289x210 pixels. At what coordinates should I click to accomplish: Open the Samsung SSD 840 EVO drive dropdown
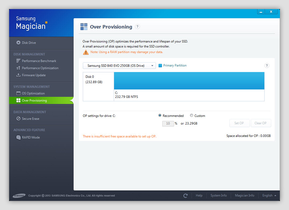(119, 66)
